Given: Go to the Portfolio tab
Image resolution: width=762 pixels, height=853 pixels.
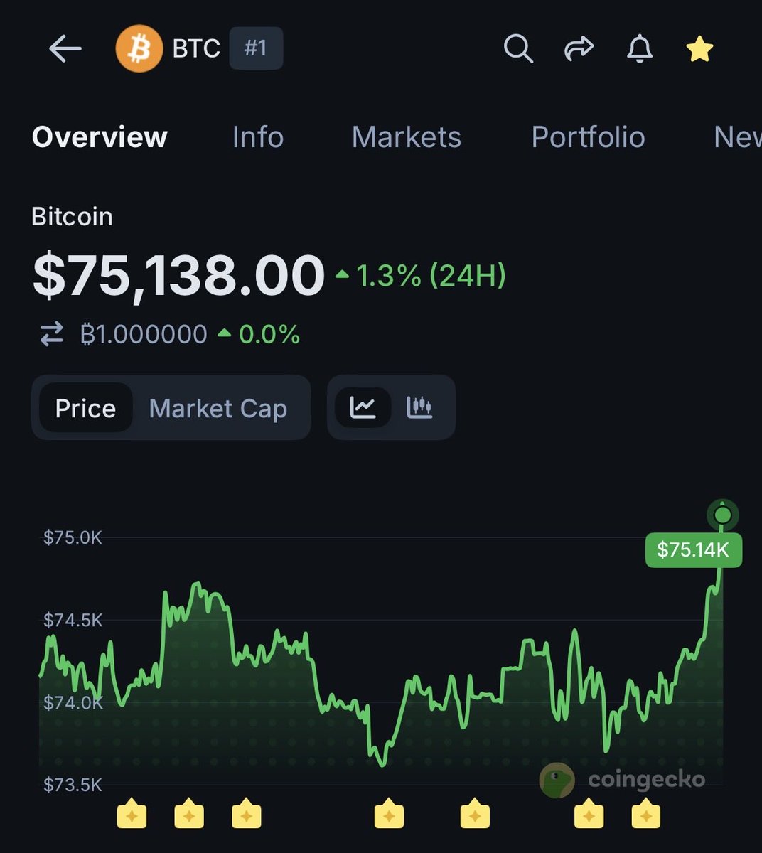Looking at the screenshot, I should (588, 137).
